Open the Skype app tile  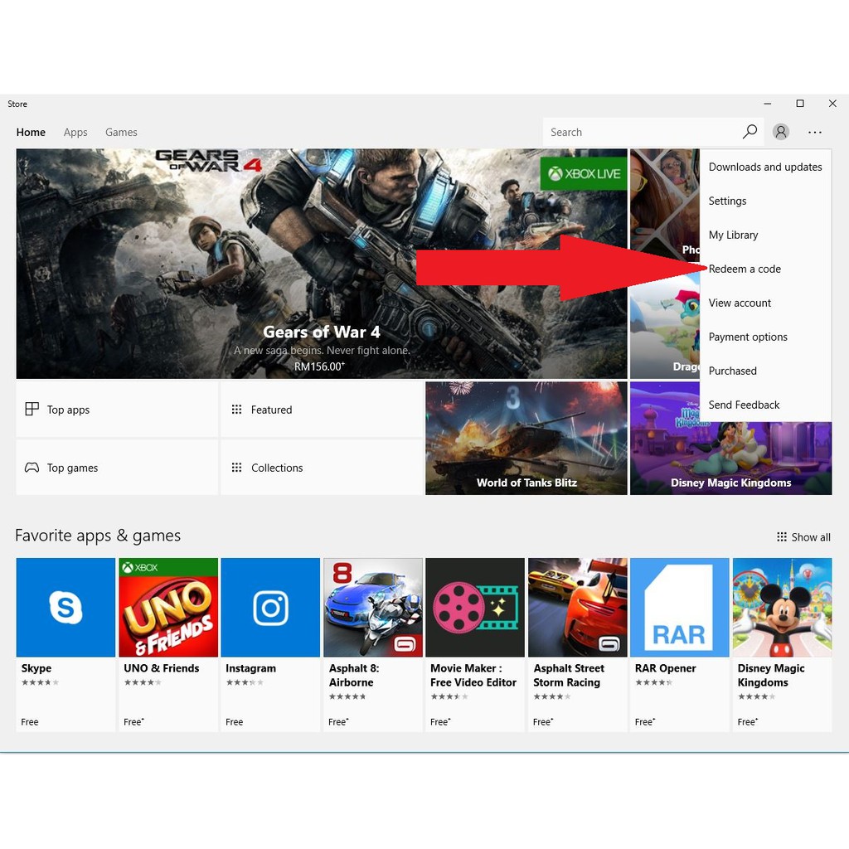point(65,608)
